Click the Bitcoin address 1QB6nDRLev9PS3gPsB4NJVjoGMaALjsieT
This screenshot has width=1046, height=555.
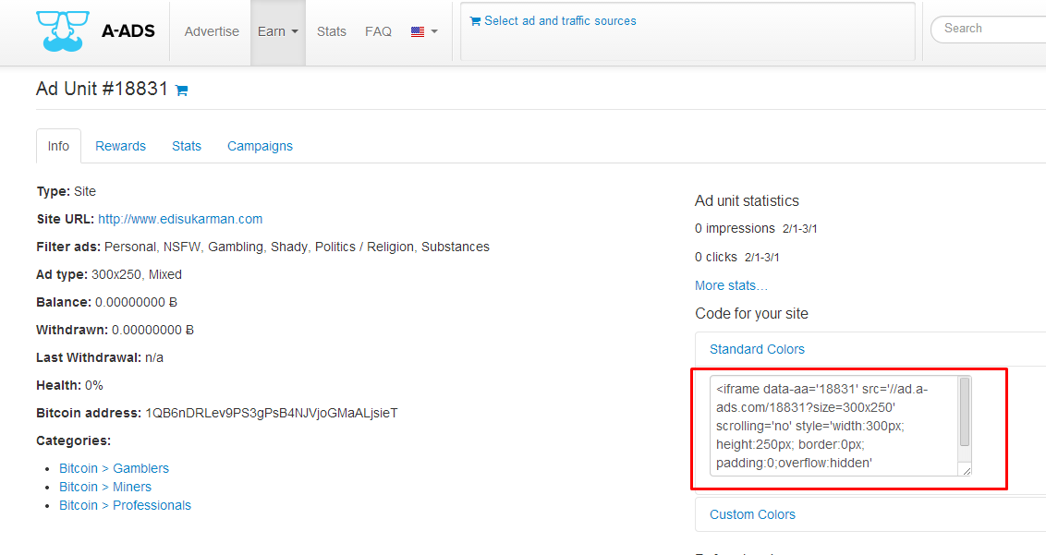pos(272,413)
